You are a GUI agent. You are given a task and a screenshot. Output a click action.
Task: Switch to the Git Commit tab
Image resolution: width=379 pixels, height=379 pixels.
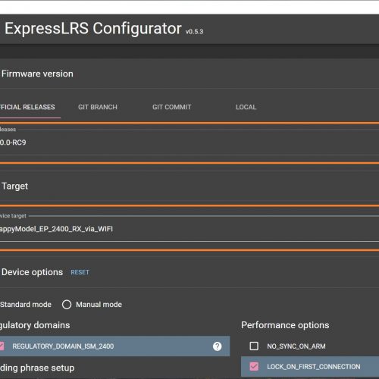pos(171,107)
